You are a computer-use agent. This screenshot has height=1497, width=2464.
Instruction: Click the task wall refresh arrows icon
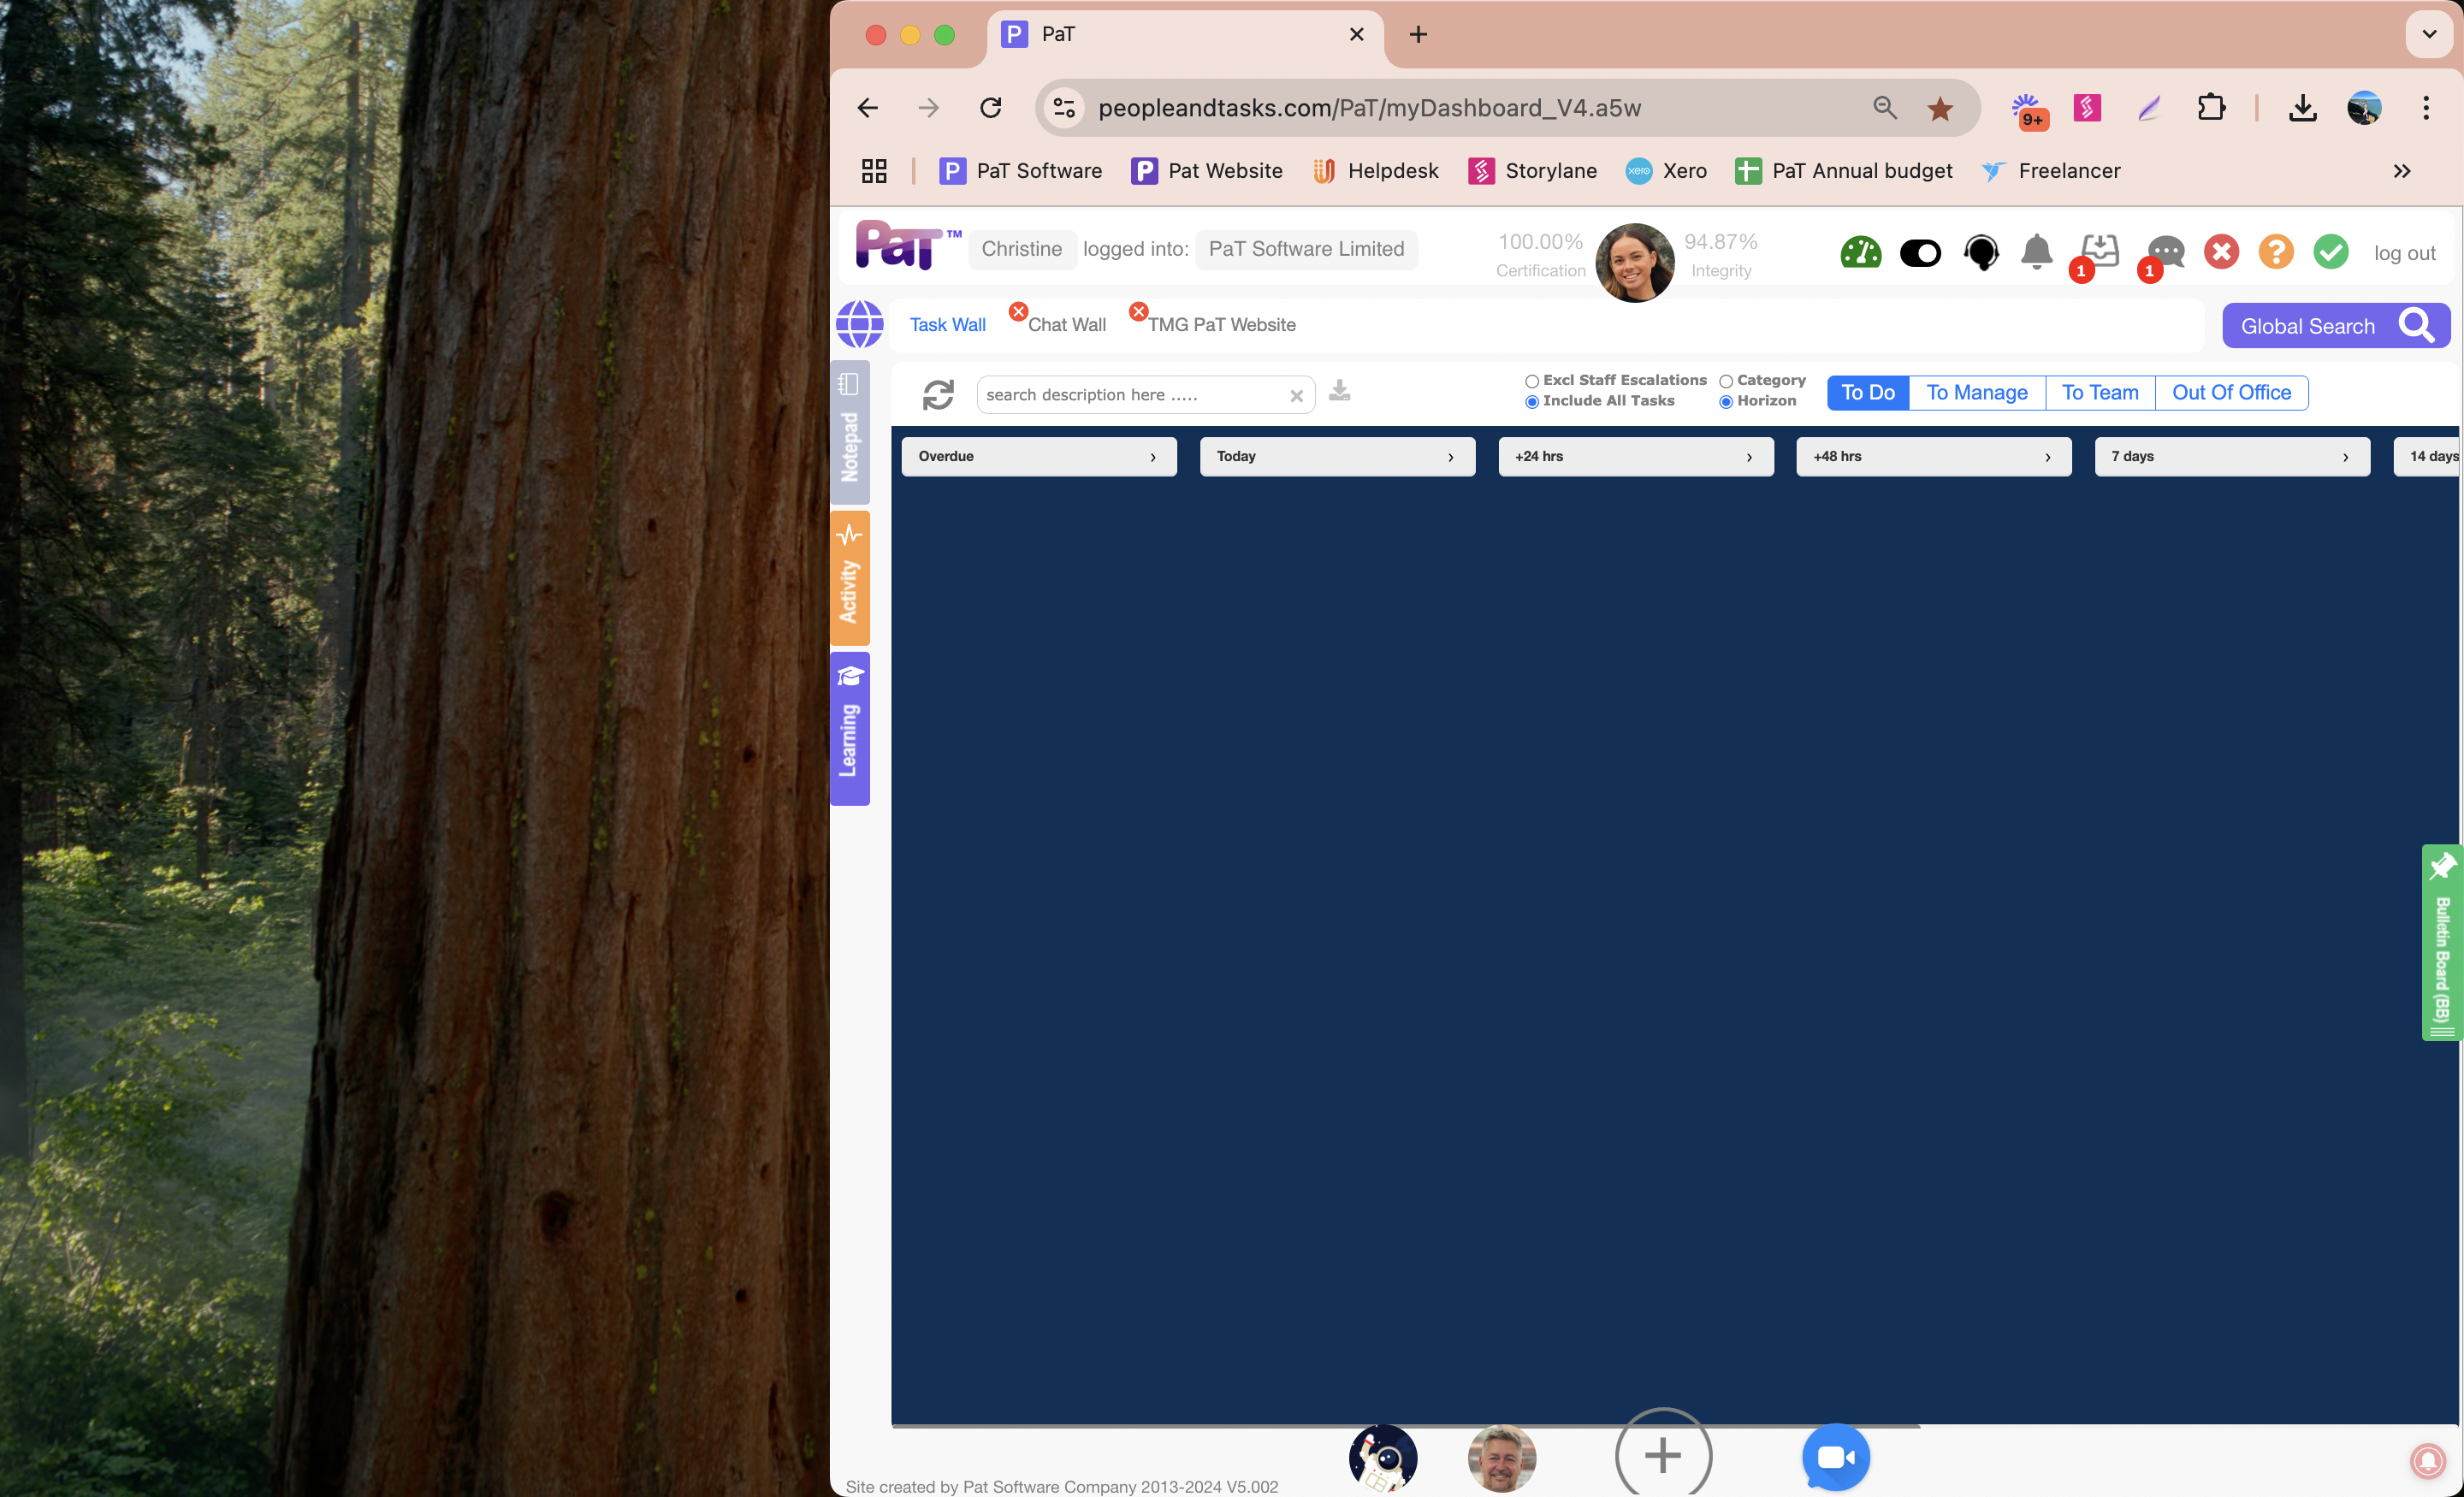tap(937, 394)
